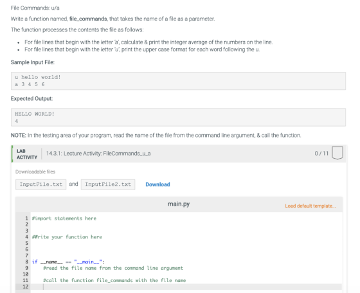Click line number 10 in editor gutter
The image size is (360, 293).
26,274
